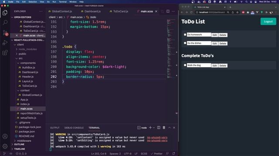The height and width of the screenshot is (156, 279).
Task: Check the Do the dishes checkbox
Action: point(185,43)
